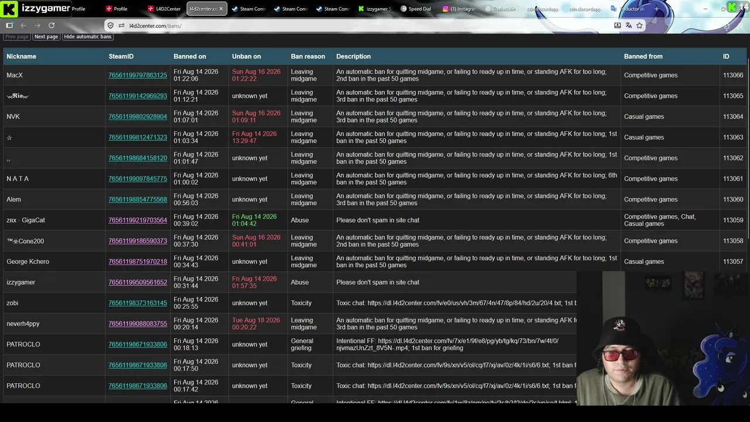Open the Traductor de Google tab
The height and width of the screenshot is (422, 750).
click(x=628, y=9)
